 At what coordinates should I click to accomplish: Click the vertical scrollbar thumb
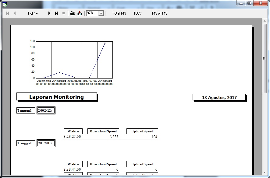(x=265, y=58)
